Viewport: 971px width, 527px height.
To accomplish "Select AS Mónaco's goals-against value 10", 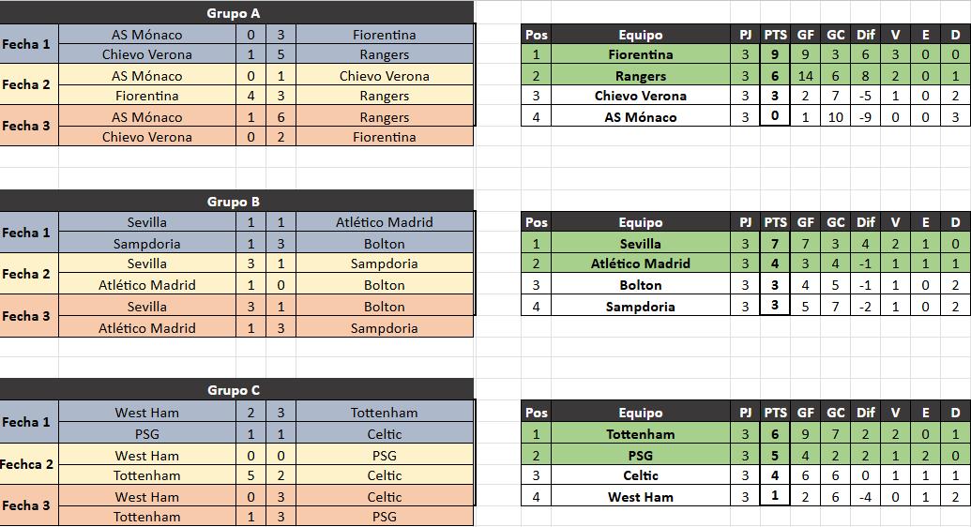I will pos(835,117).
